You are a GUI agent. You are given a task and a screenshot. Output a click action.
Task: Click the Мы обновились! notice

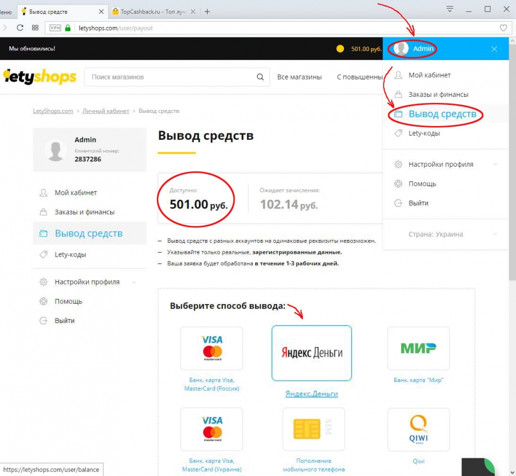tap(32, 49)
